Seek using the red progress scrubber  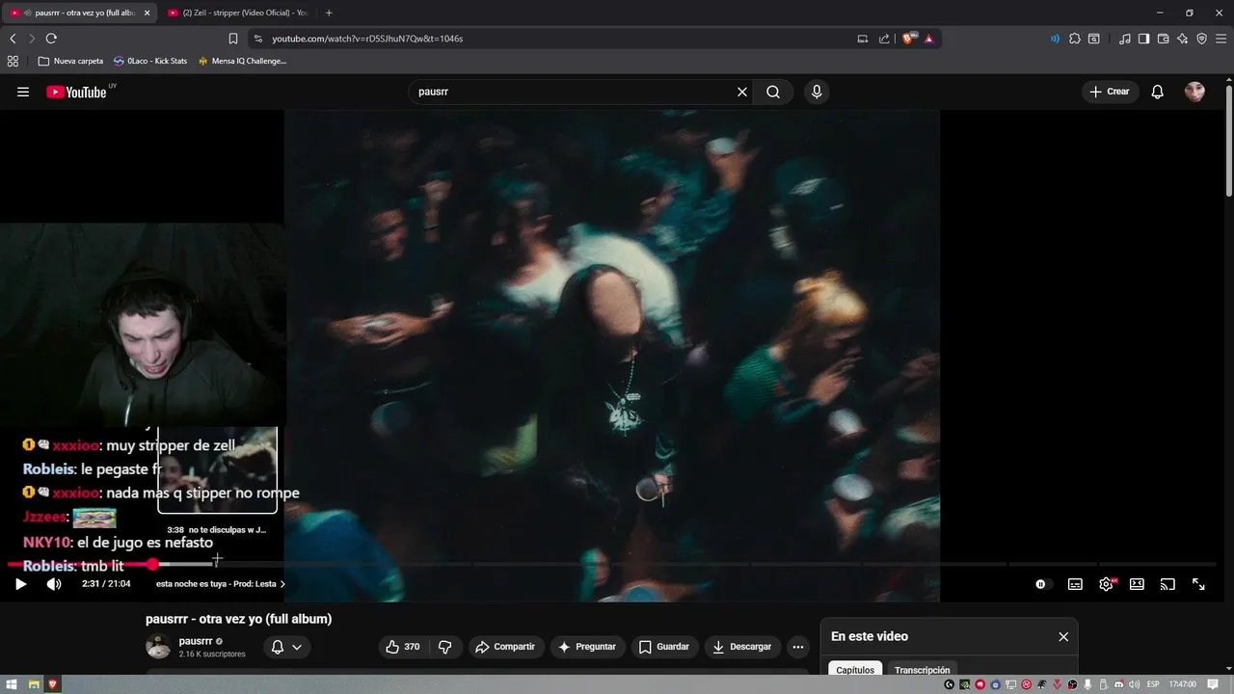click(x=152, y=564)
